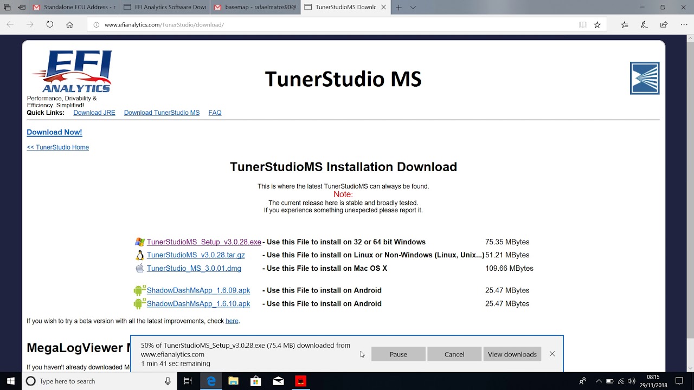This screenshot has height=390, width=694.
Task: Click the 109.66 MBytes file size text
Action: [509, 269]
